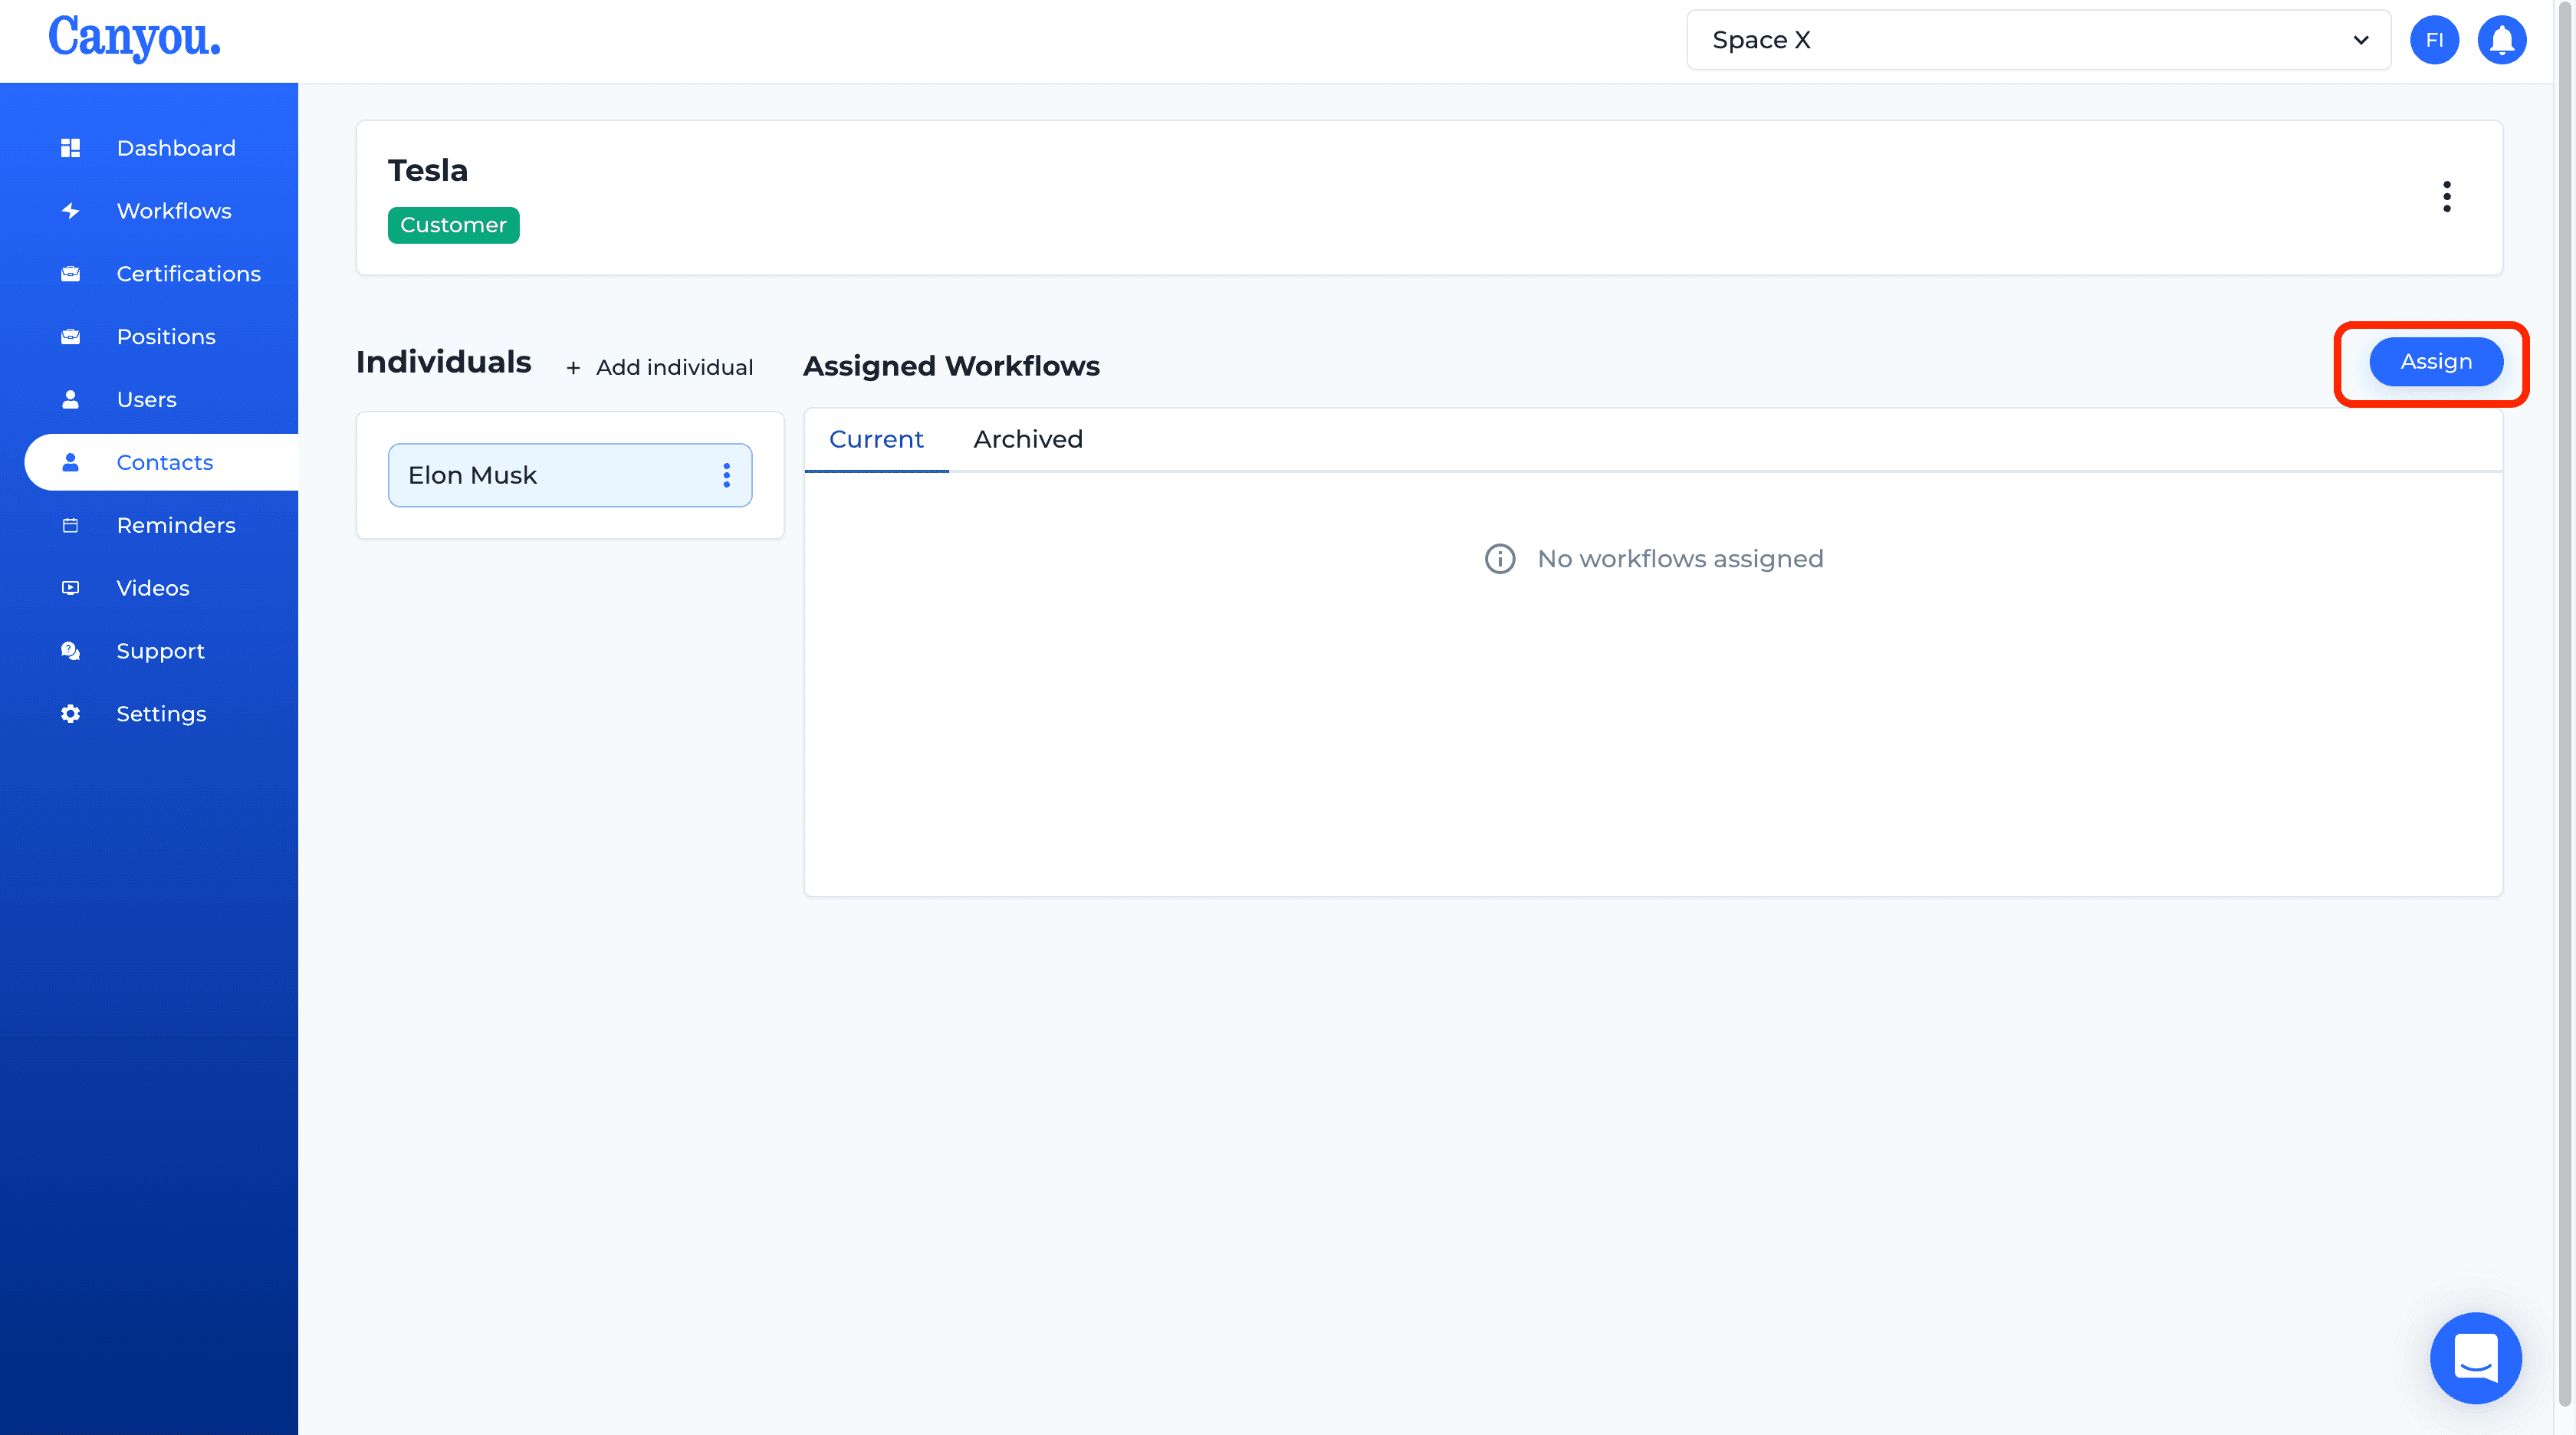
Task: Click the Videos icon in sidebar
Action: click(71, 586)
